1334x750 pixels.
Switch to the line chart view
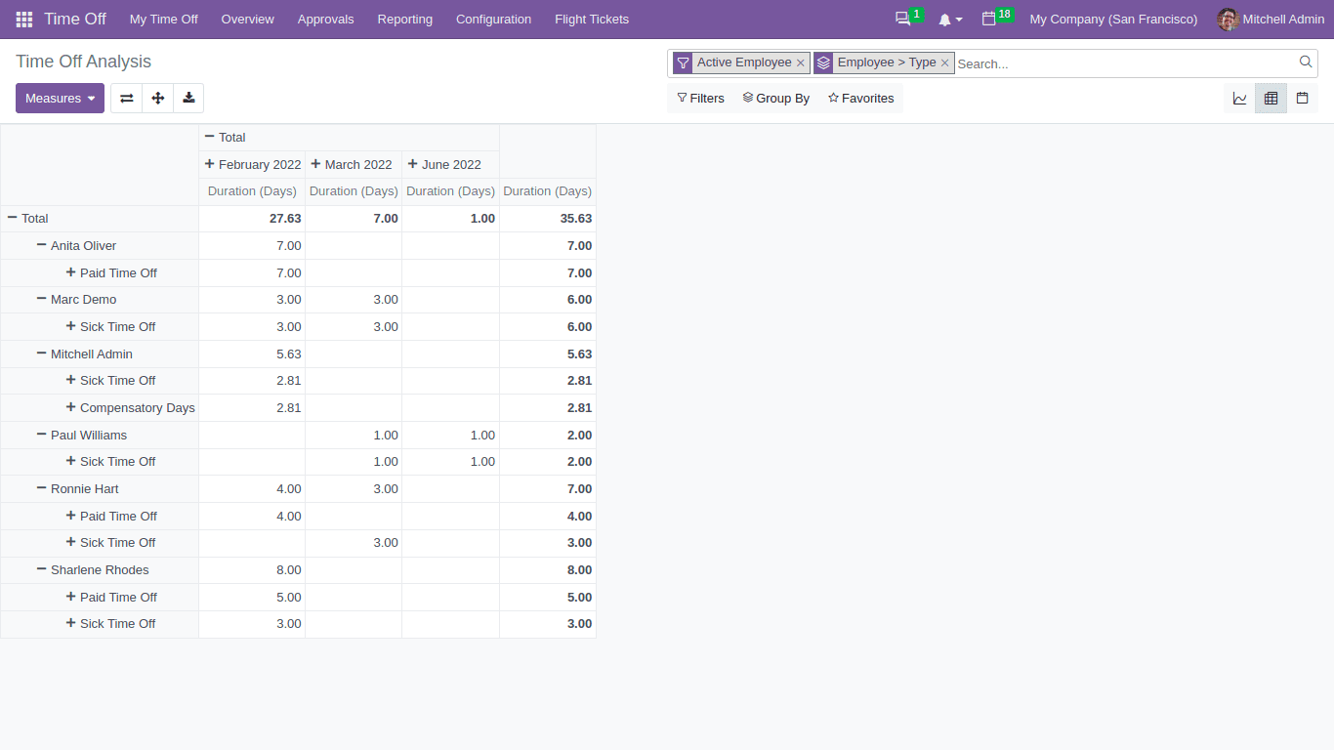(x=1239, y=98)
